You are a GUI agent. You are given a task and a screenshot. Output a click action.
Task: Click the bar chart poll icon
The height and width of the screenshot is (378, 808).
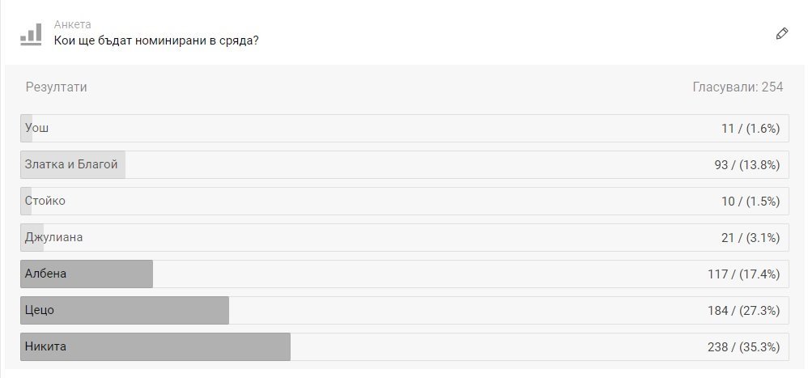[31, 34]
